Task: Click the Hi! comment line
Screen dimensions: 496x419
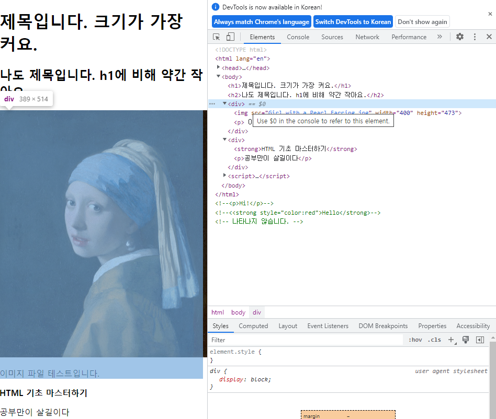Action: click(244, 203)
